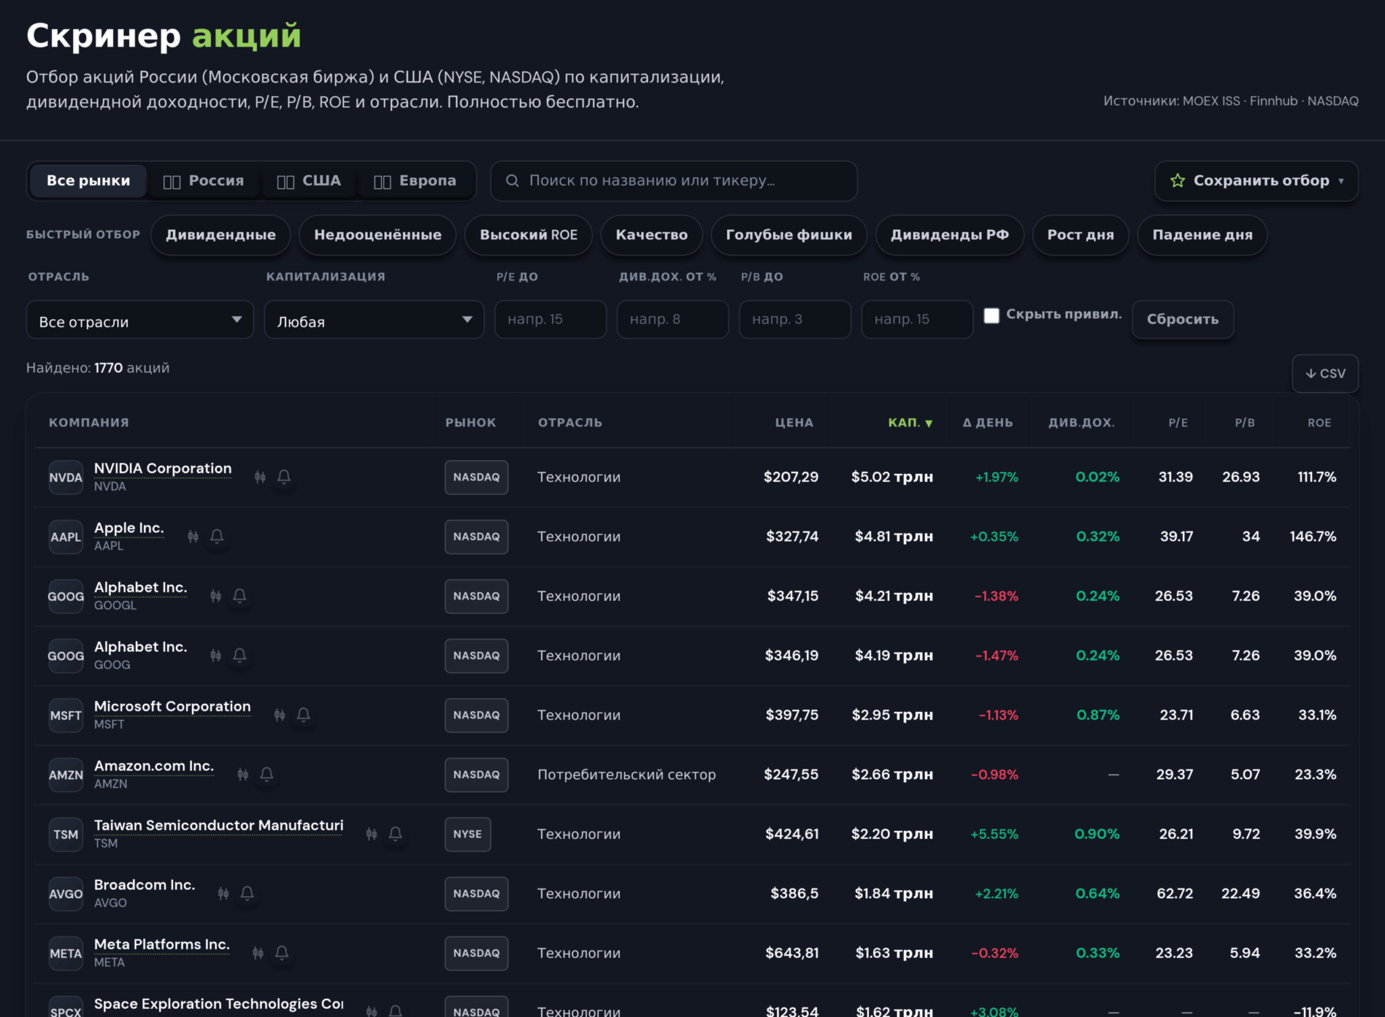This screenshot has height=1017, width=1385.
Task: Open the Meta Platforms Inc. company link
Action: tap(162, 945)
